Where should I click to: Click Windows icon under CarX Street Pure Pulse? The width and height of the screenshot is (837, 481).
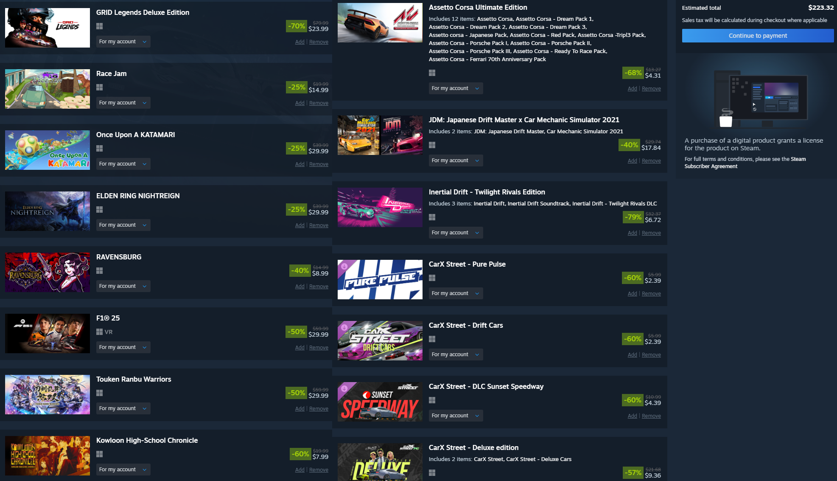(x=432, y=278)
